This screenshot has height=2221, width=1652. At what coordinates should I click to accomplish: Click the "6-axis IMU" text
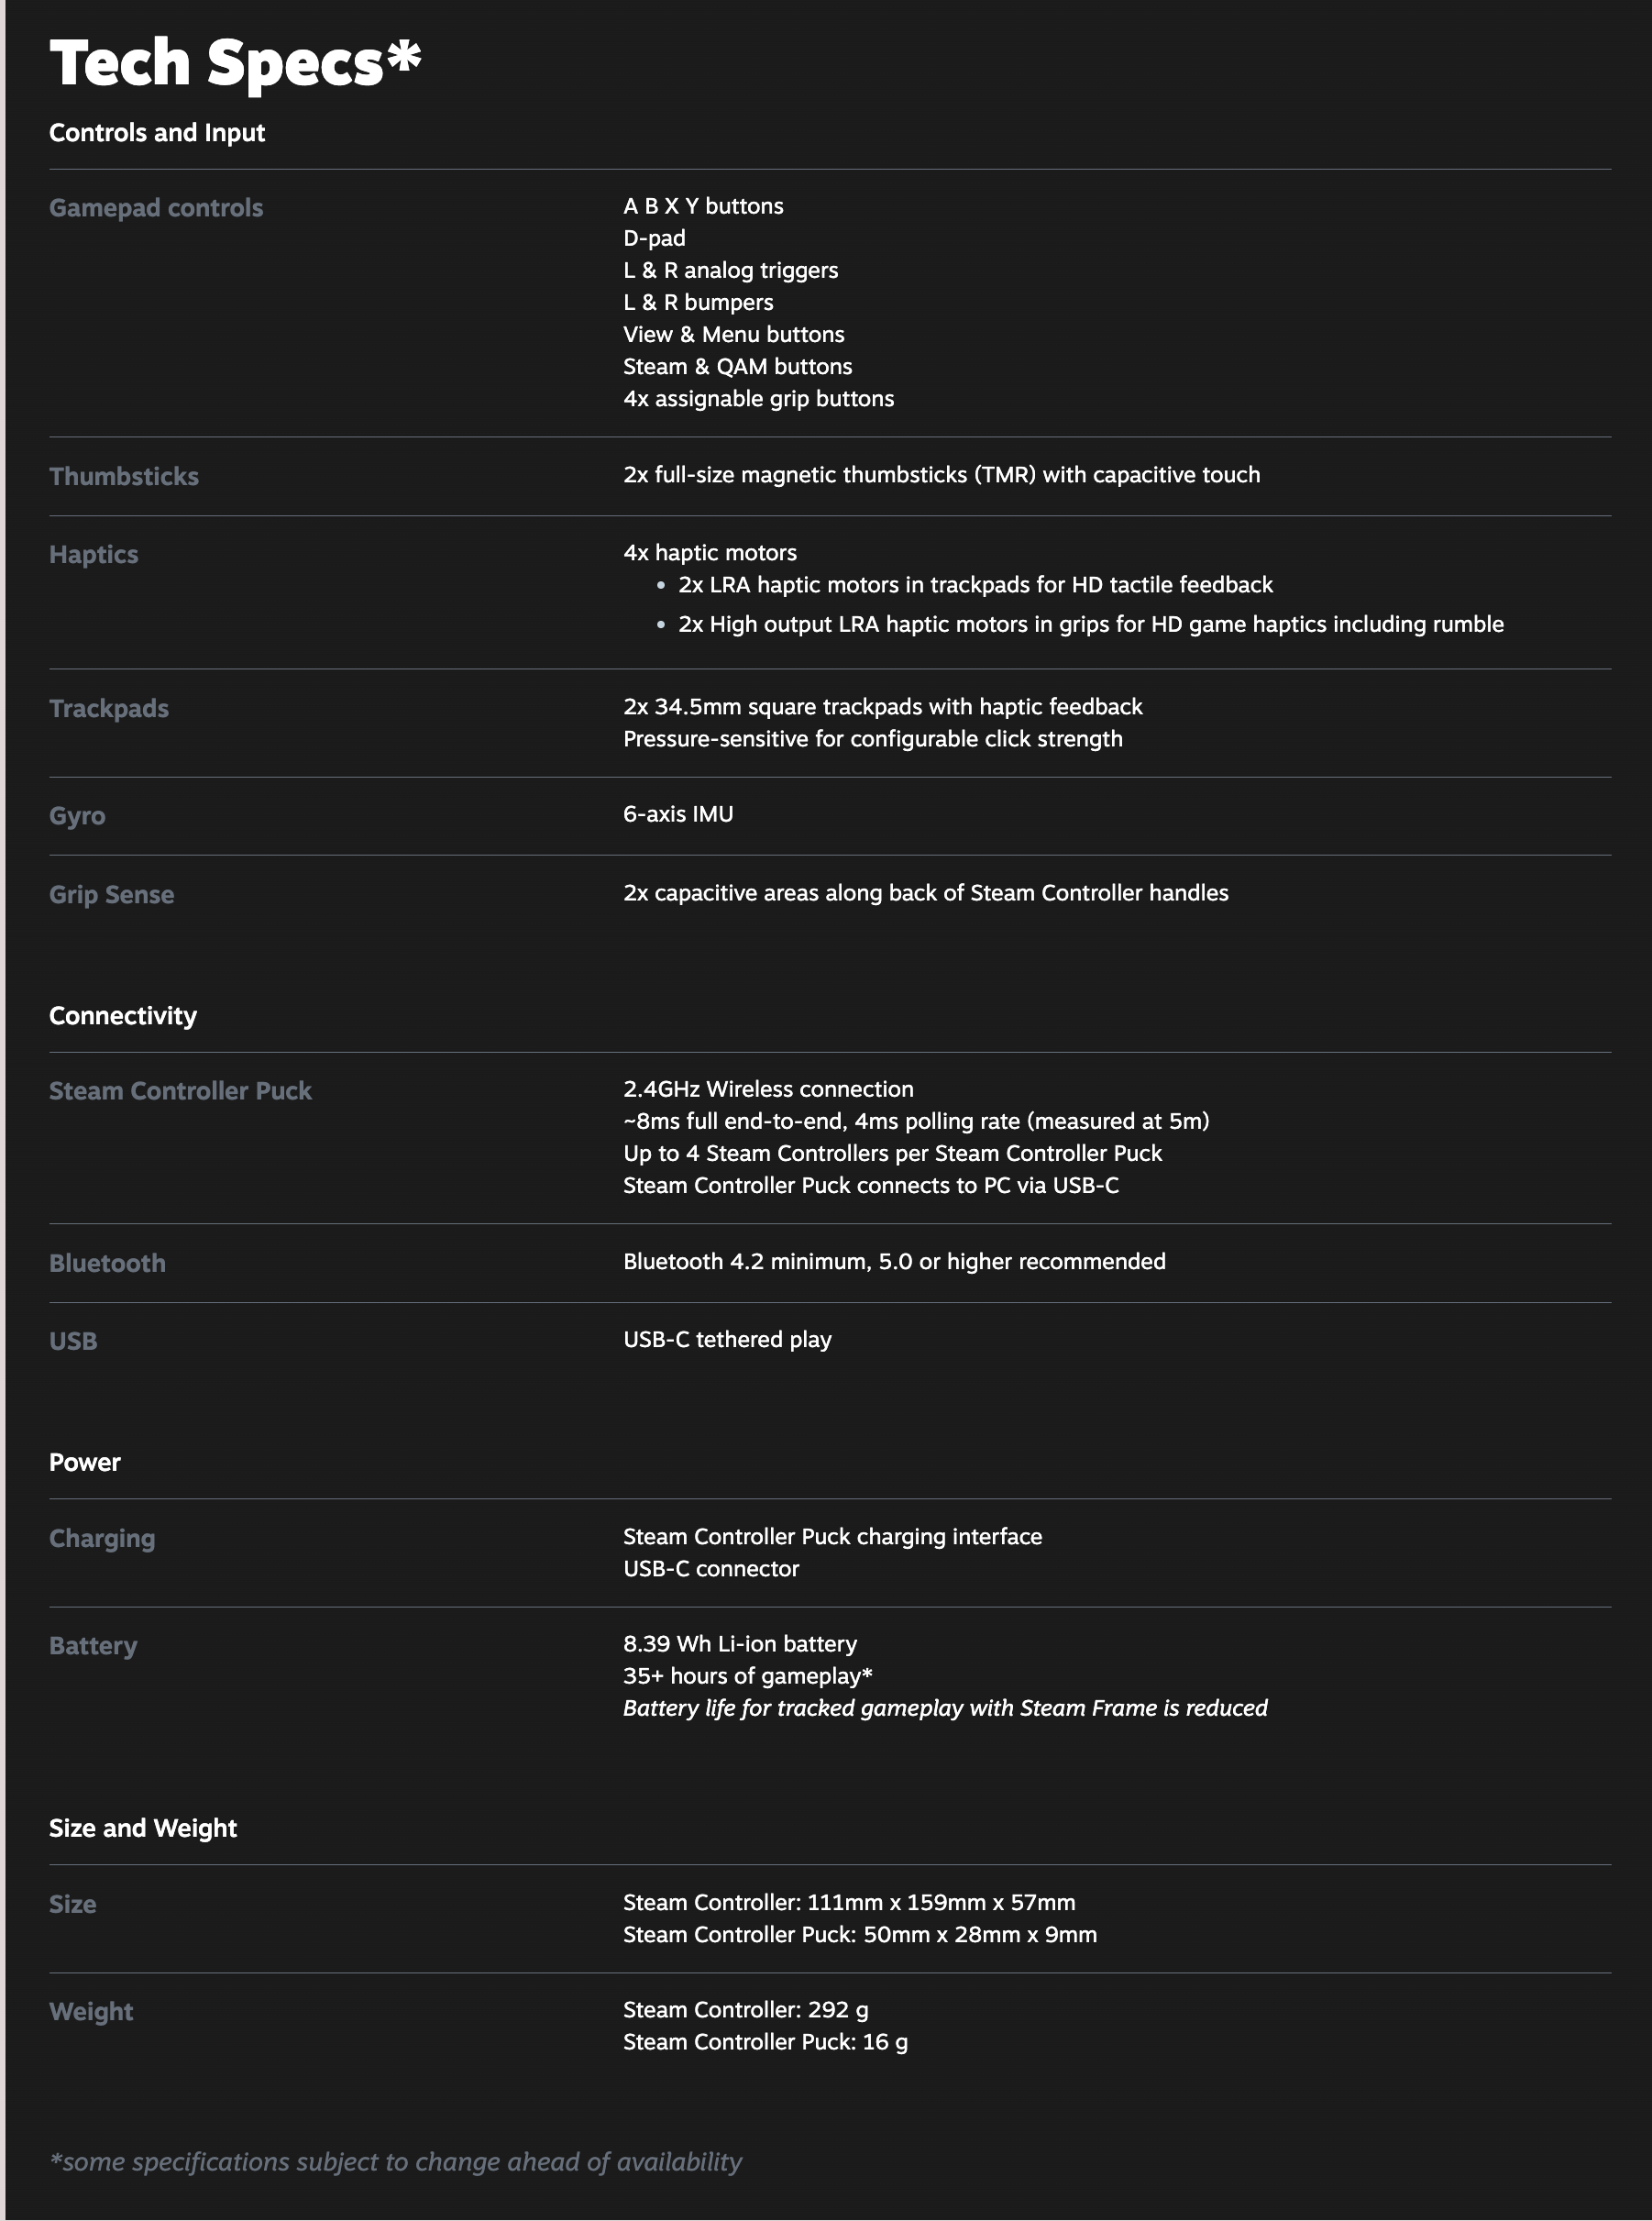coord(678,814)
